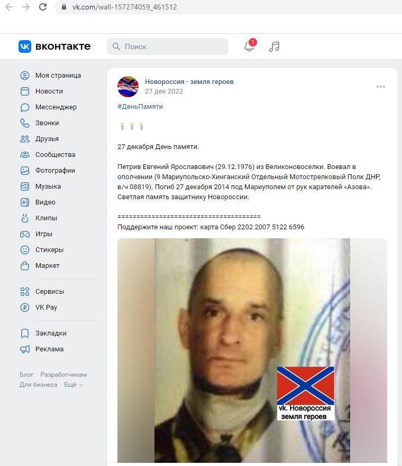Open 'Моя страница' in sidebar
This screenshot has height=466, width=402.
(58, 76)
